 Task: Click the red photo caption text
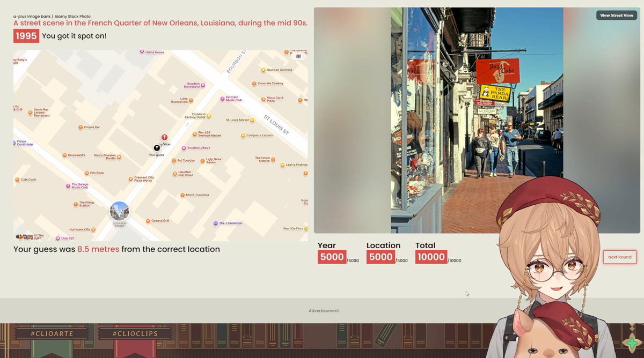point(160,23)
